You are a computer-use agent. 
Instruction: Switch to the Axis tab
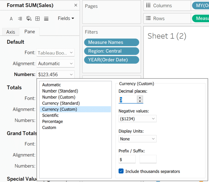pos(11,32)
